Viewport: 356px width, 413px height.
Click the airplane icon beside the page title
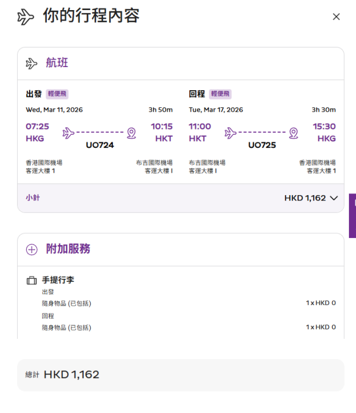(x=26, y=17)
